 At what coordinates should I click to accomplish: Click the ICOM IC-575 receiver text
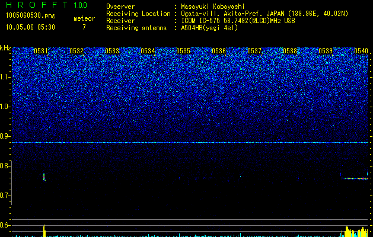pyautogui.click(x=238, y=21)
